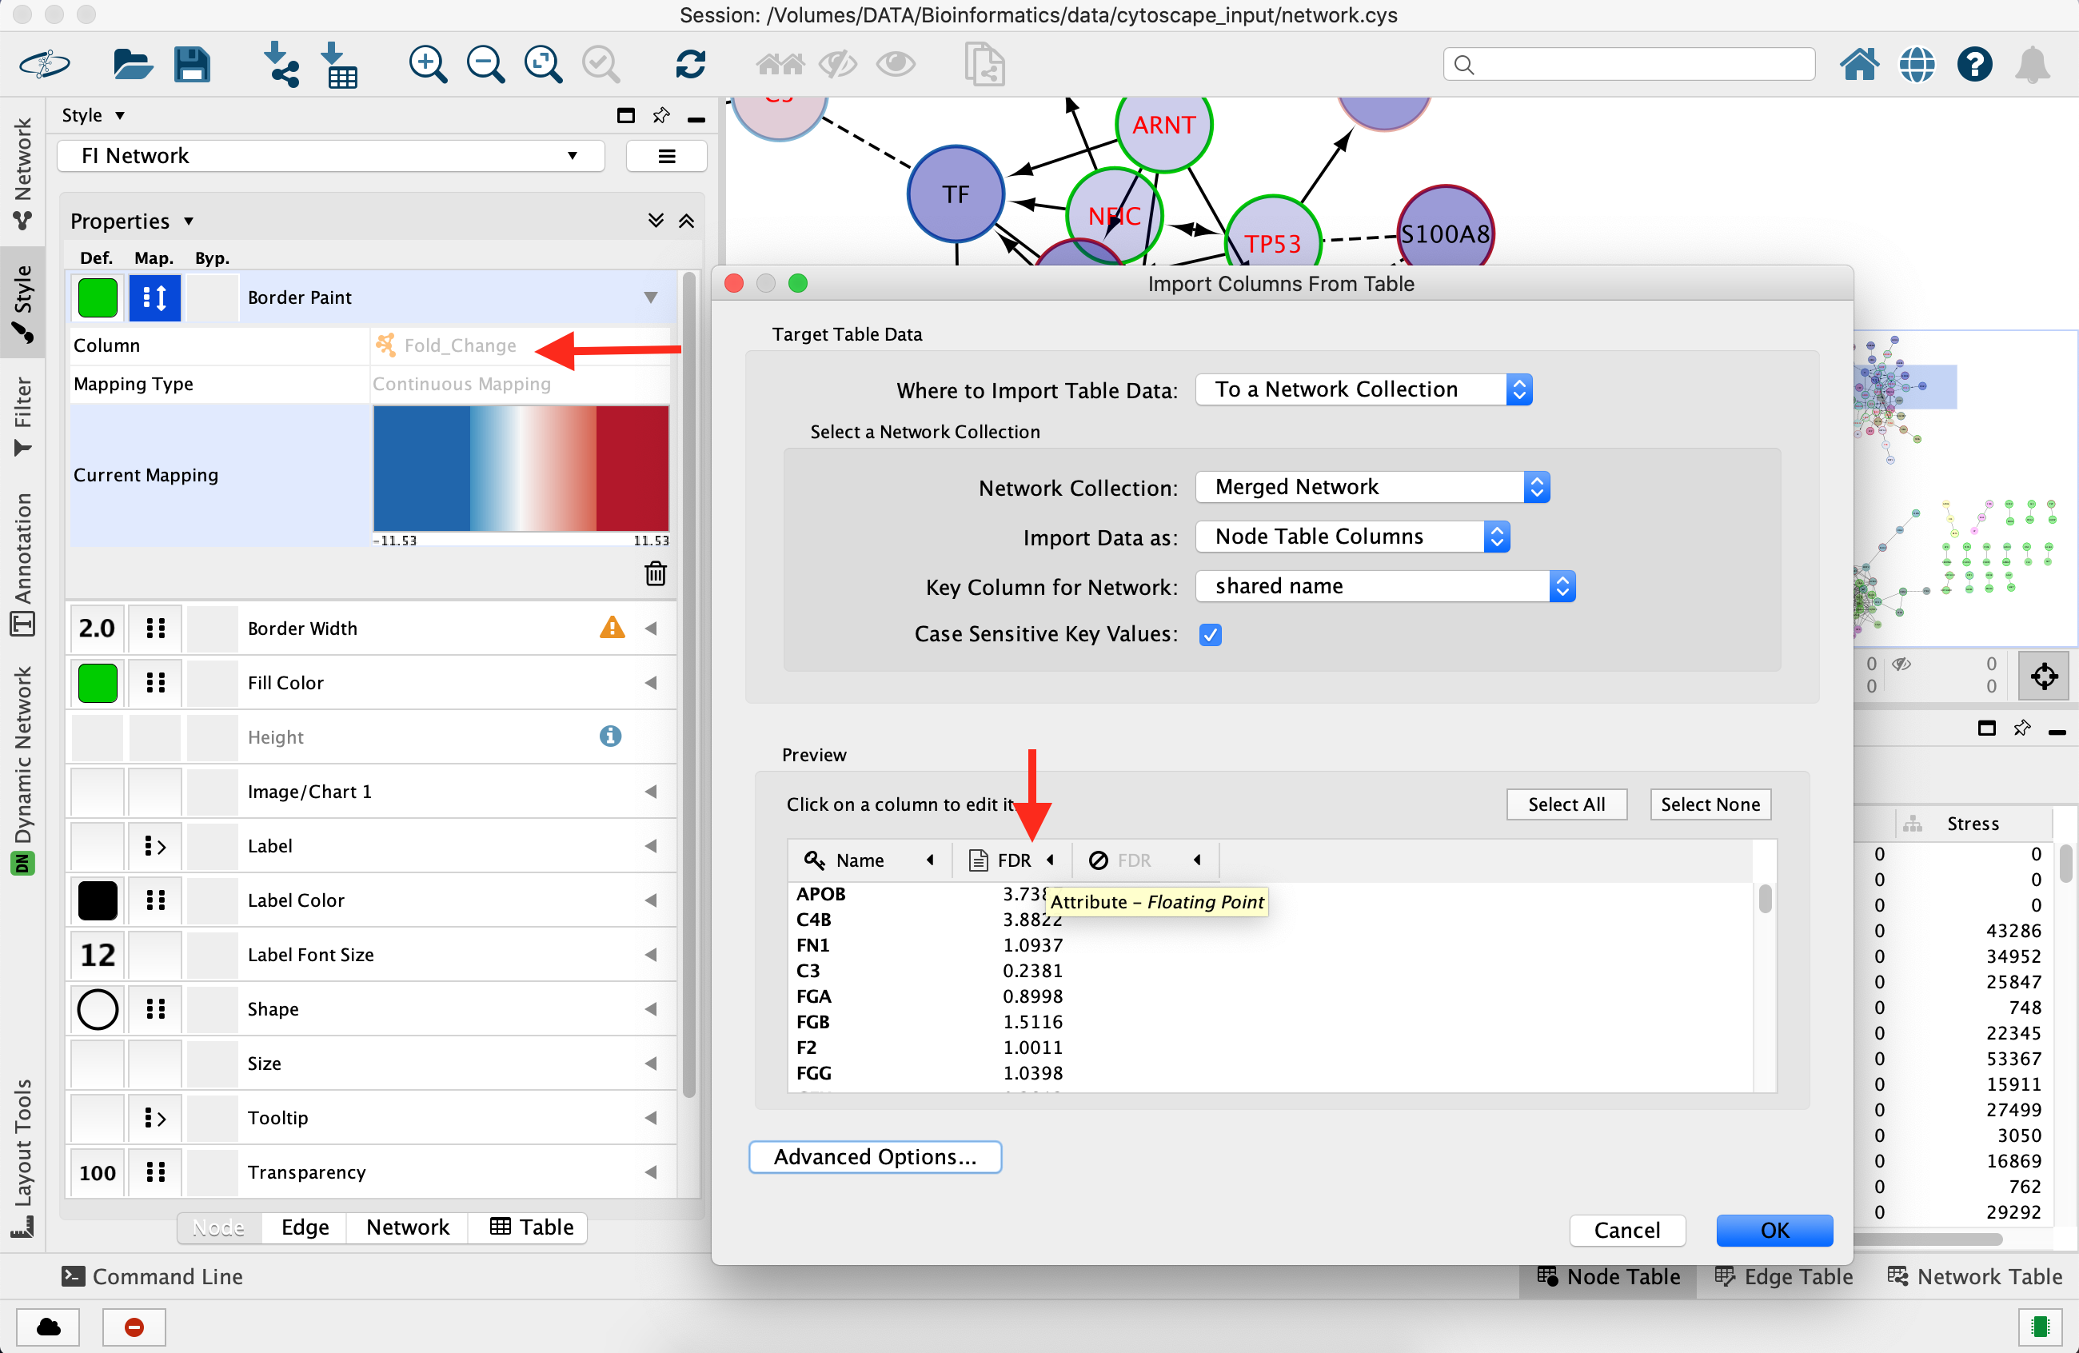Click FDR column header in preview
The image size is (2079, 1353).
coord(1012,860)
